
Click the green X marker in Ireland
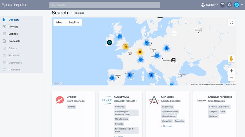coord(110,42)
